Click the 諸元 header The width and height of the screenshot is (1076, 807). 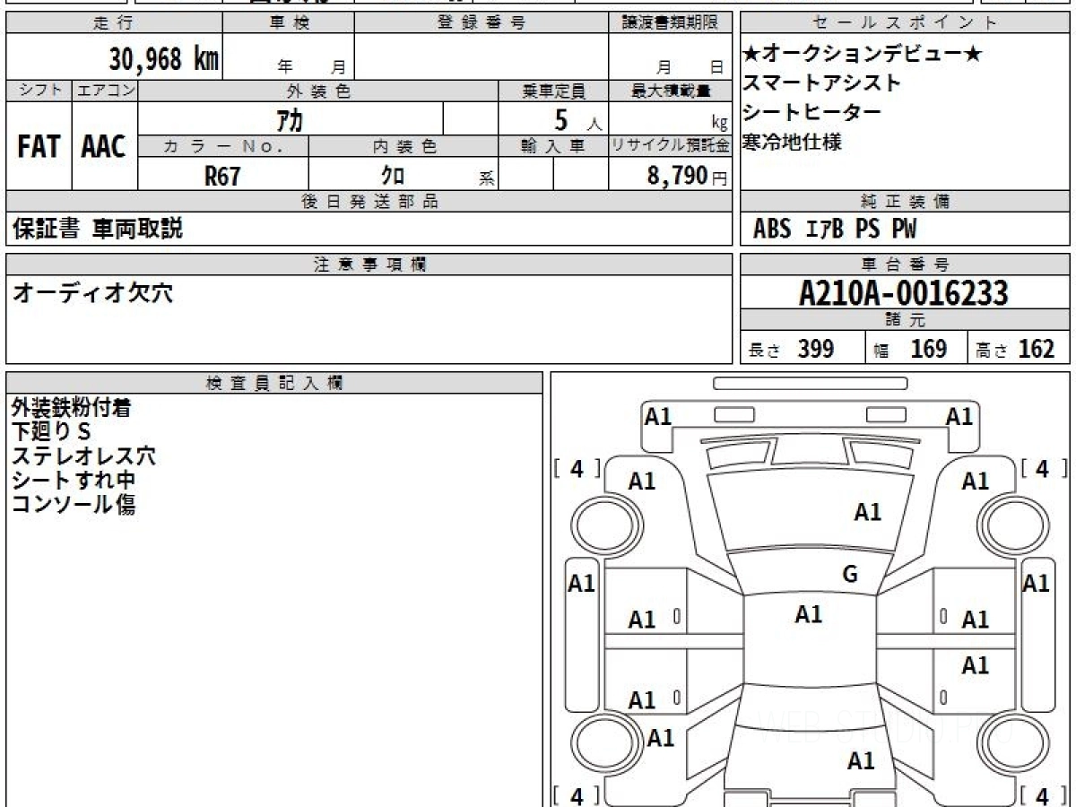click(906, 320)
